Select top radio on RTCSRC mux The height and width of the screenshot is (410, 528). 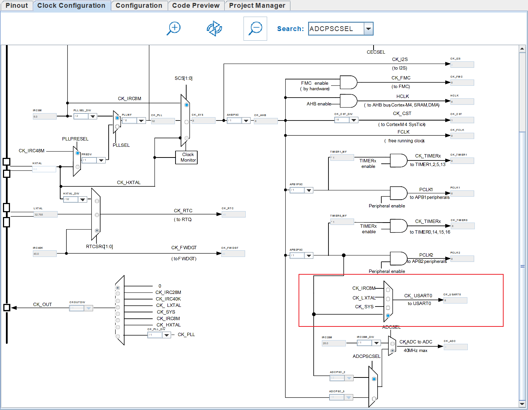(97, 201)
